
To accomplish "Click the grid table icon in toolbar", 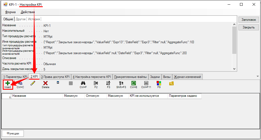I will (x=71, y=83).
